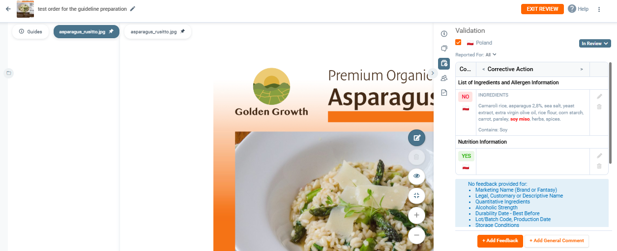Viewport: 617px width, 251px height.
Task: Edit the INGREDIENTS feedback row pencil
Action: tap(599, 97)
